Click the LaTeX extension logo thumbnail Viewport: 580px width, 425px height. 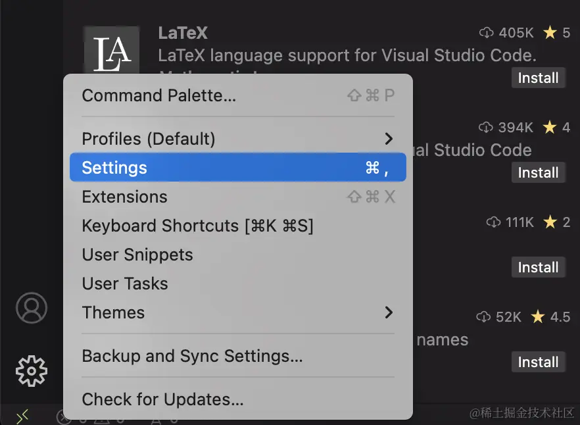(111, 50)
